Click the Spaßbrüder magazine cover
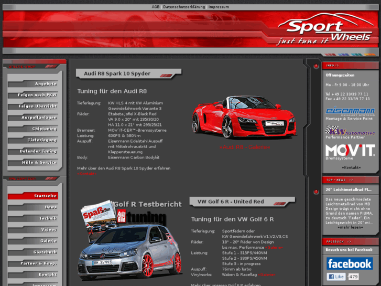Screen dimensions: 381x286 click(99, 217)
